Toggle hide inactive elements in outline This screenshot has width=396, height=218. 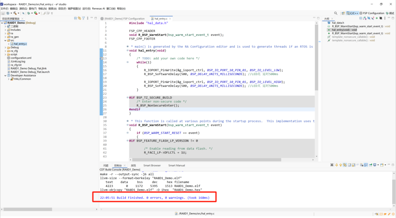381,18
